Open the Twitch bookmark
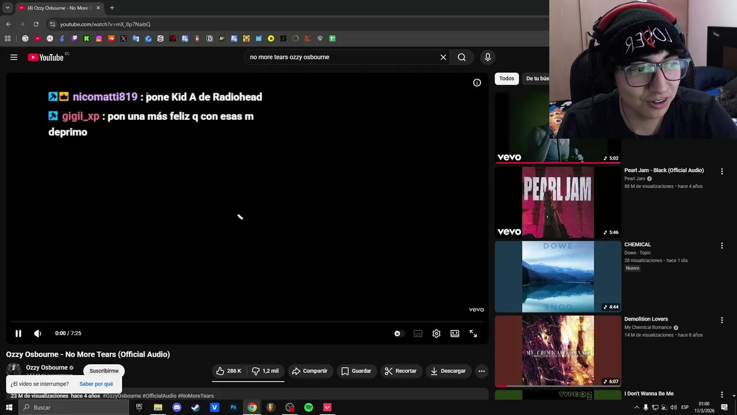The width and height of the screenshot is (737, 415). [x=74, y=39]
